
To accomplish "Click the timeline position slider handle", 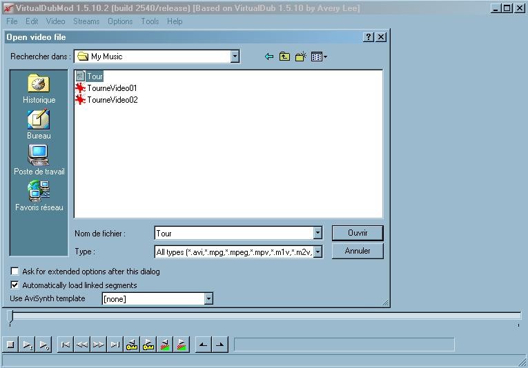I will click(x=10, y=316).
